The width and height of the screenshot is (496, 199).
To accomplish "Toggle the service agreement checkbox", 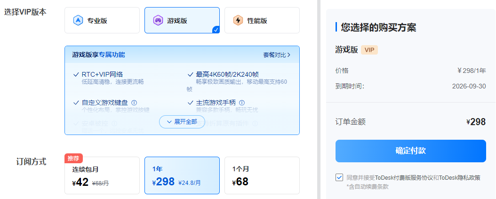I will (x=339, y=177).
